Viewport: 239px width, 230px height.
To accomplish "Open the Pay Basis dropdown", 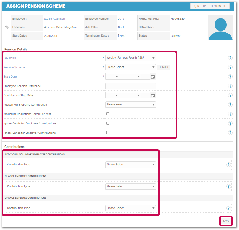I will [130, 58].
